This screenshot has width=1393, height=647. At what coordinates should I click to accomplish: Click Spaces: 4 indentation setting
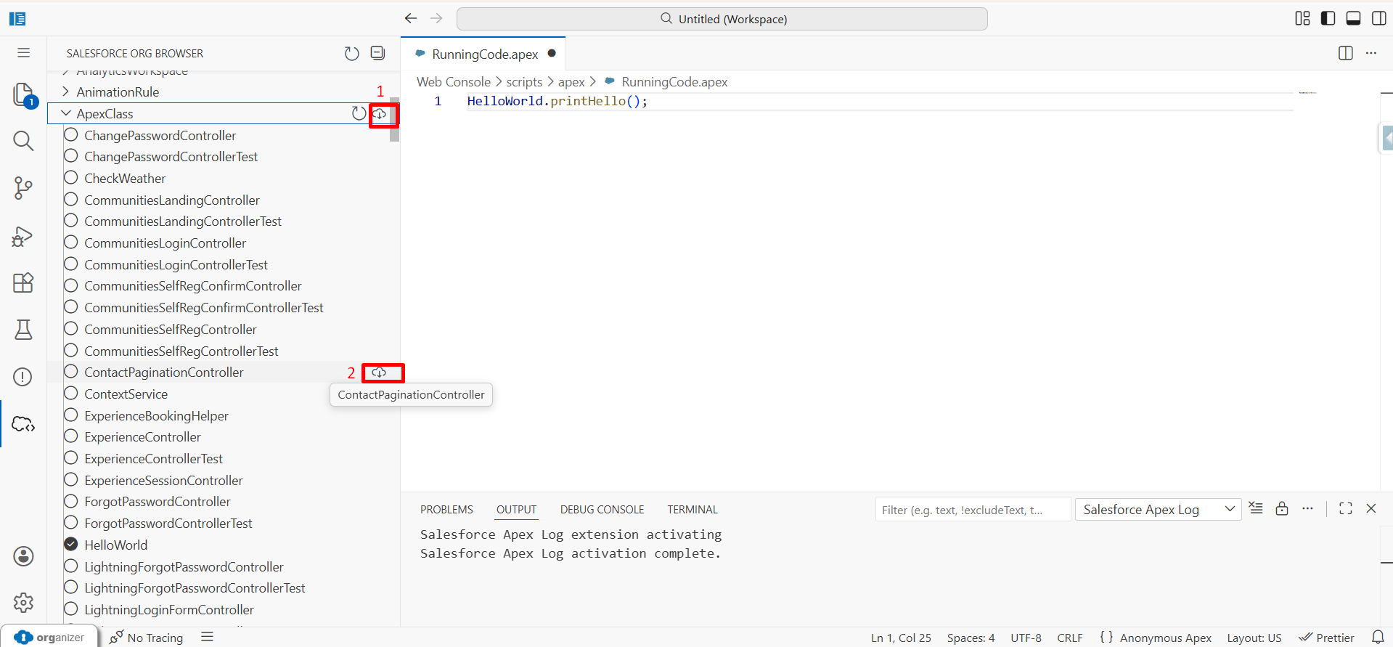click(x=971, y=638)
